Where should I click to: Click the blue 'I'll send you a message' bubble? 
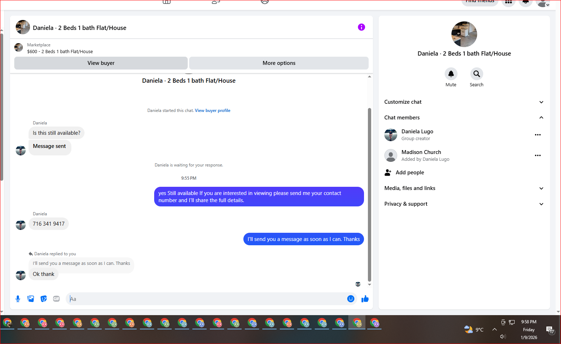click(x=304, y=239)
